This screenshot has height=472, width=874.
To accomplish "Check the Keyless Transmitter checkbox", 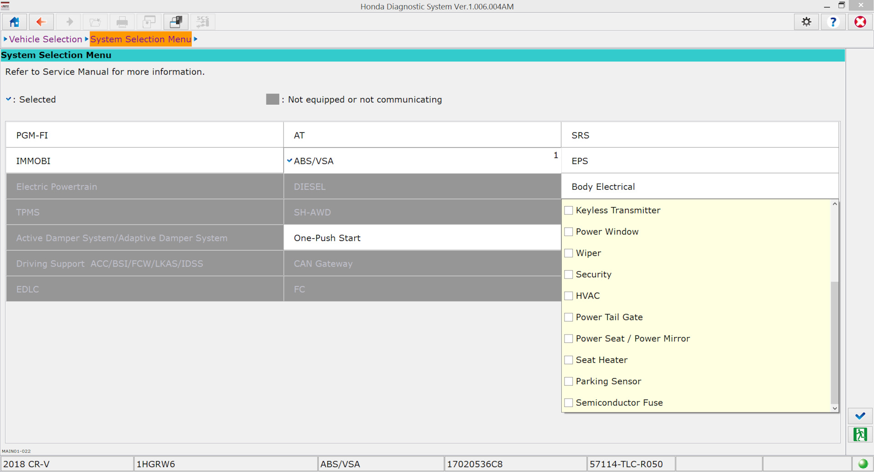I will tap(569, 210).
